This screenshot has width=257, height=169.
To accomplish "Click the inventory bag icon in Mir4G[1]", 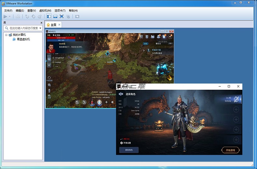I will [x=153, y=37].
